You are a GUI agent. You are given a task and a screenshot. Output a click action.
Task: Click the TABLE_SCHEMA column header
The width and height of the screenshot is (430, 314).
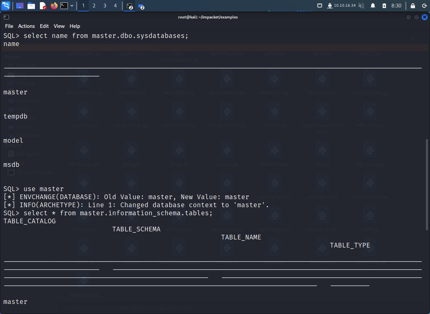coord(136,229)
